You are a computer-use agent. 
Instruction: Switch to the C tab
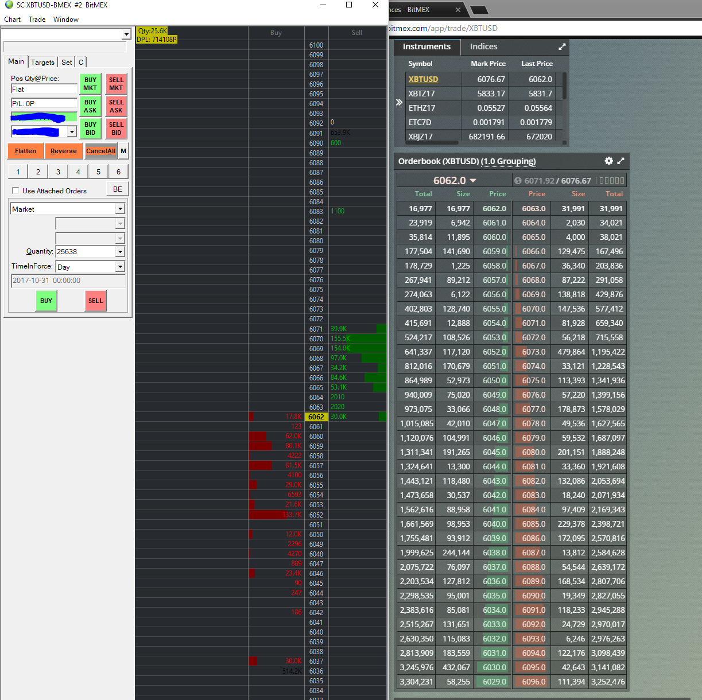(x=81, y=62)
